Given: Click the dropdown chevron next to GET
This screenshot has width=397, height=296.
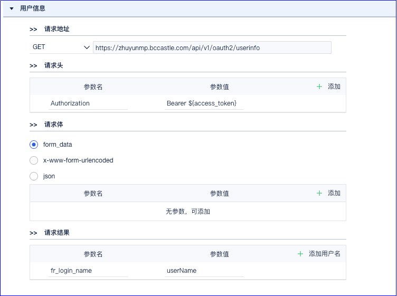Looking at the screenshot, I should point(87,47).
